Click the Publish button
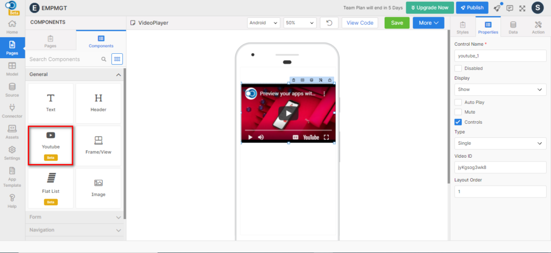This screenshot has width=551, height=253. coord(472,8)
